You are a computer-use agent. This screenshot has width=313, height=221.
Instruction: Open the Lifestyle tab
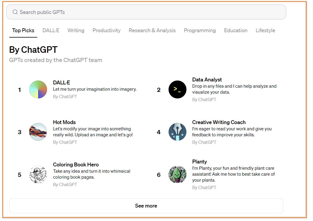point(265,30)
